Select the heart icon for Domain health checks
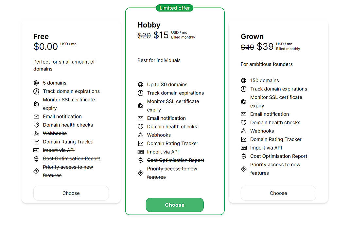Image resolution: width=350 pixels, height=226 pixels. tap(36, 125)
